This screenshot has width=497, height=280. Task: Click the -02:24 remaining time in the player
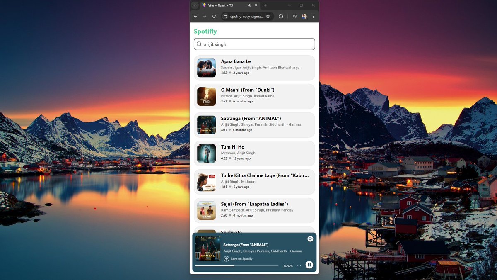click(x=288, y=266)
